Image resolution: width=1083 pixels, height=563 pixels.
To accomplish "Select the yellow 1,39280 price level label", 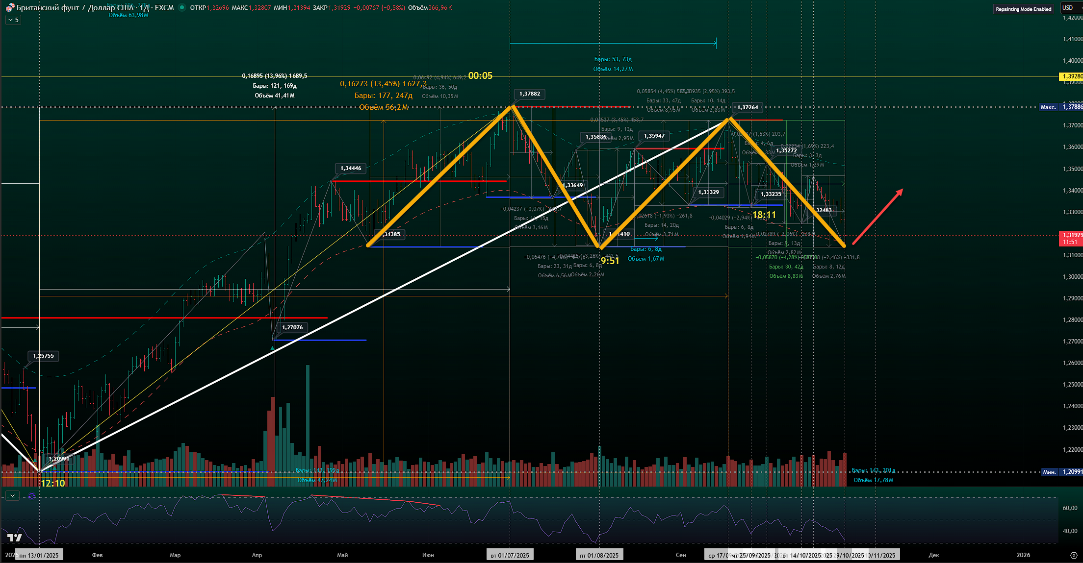I will click(x=1071, y=76).
